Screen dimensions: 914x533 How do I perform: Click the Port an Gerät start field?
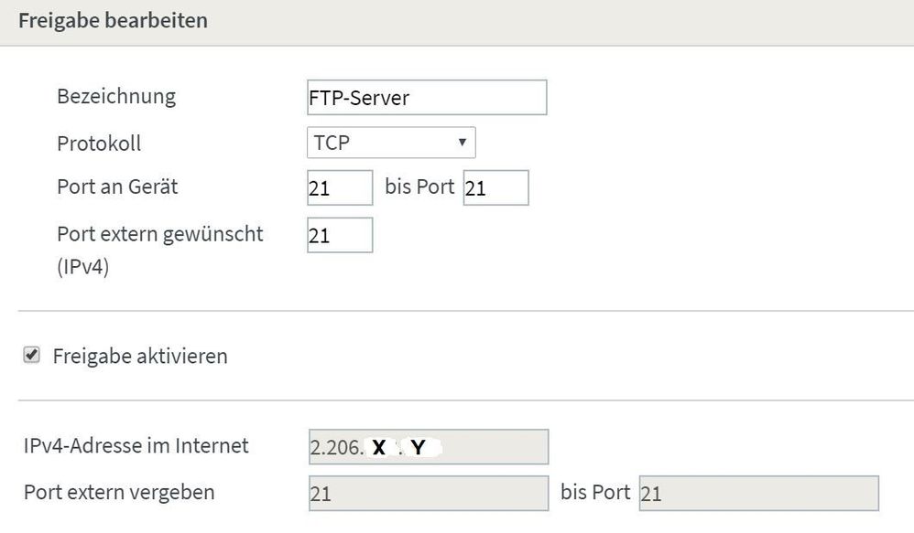(340, 187)
